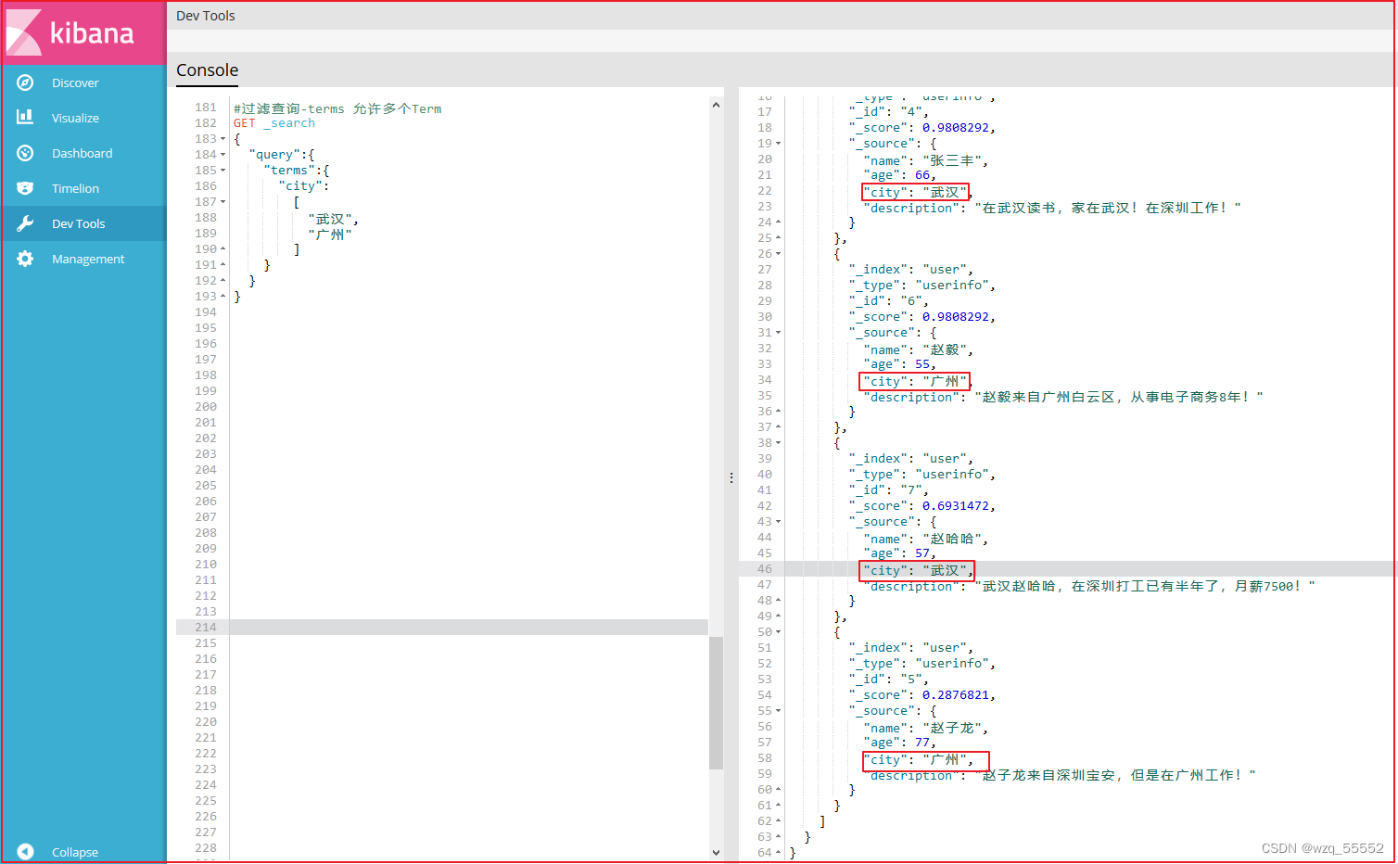Open Discover compass icon
This screenshot has width=1398, height=864.
pos(25,83)
